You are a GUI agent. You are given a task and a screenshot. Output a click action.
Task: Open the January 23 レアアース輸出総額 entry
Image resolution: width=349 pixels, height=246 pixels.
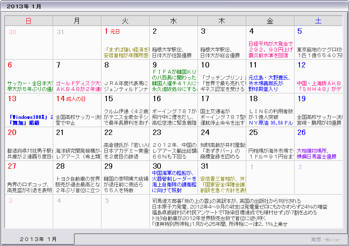point(175,151)
